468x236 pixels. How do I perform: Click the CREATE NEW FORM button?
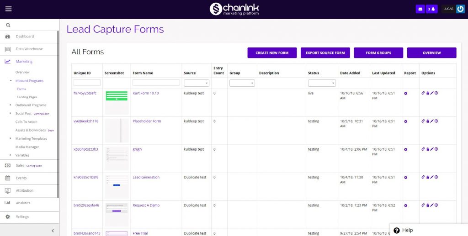pyautogui.click(x=272, y=53)
